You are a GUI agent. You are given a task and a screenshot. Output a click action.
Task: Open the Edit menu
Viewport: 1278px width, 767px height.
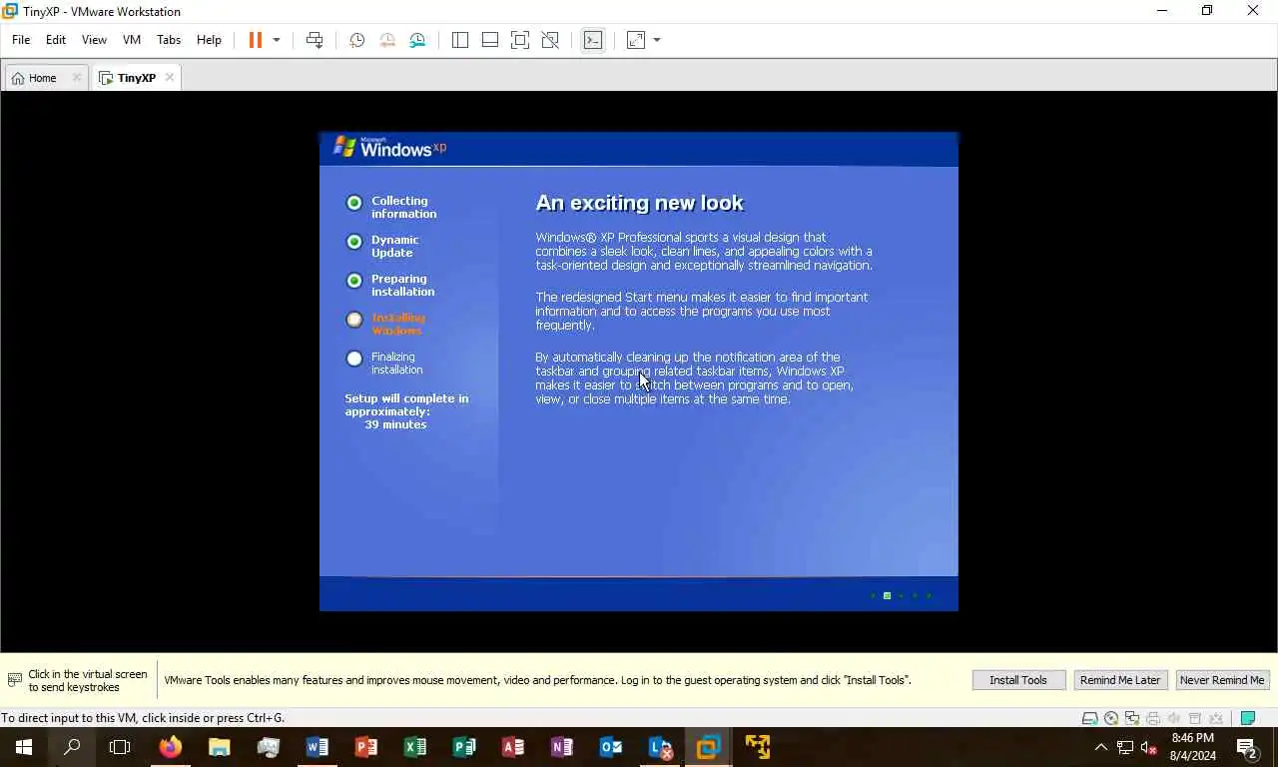[56, 40]
